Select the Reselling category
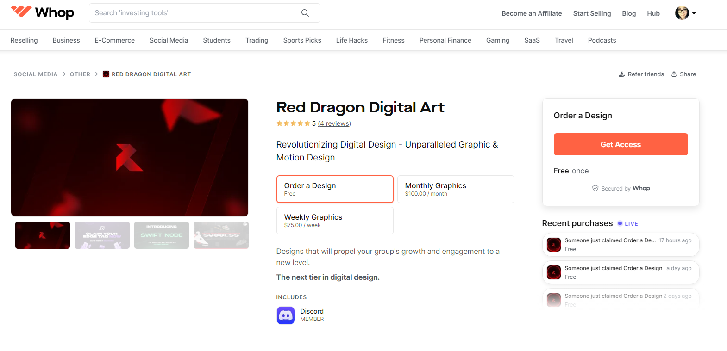Image resolution: width=727 pixels, height=351 pixels. pos(24,40)
